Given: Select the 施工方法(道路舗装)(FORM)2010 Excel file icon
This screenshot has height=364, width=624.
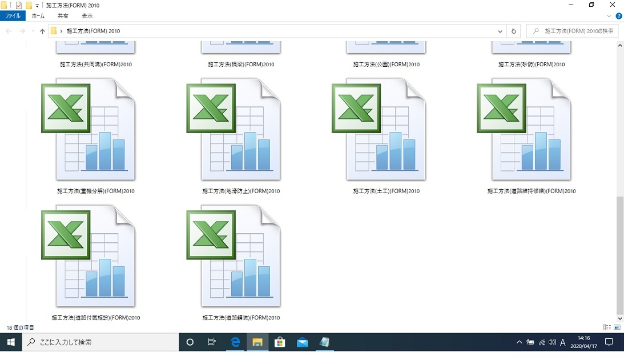Looking at the screenshot, I should tap(234, 256).
